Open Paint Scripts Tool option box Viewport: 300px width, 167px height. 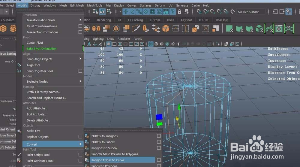pyautogui.click(x=80, y=155)
